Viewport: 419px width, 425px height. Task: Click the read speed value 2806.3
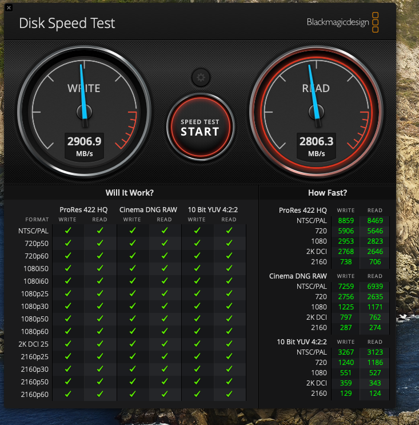click(x=316, y=141)
